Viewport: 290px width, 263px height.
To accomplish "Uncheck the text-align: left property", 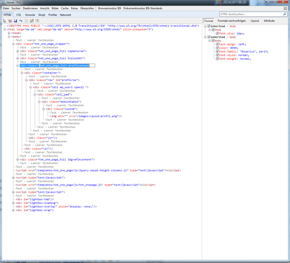I will 218,44.
